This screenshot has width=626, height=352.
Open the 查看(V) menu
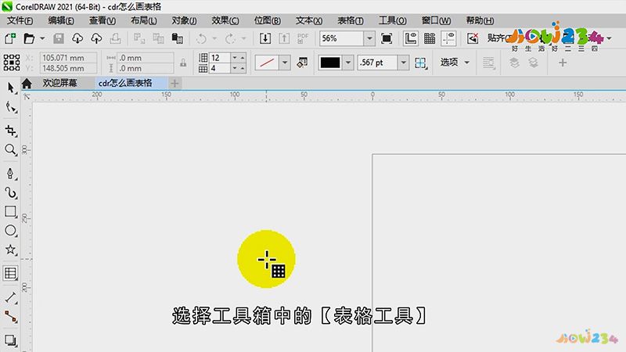[103, 20]
